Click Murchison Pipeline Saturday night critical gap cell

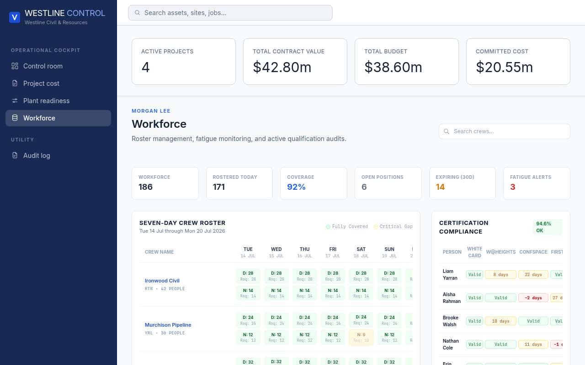(361, 338)
